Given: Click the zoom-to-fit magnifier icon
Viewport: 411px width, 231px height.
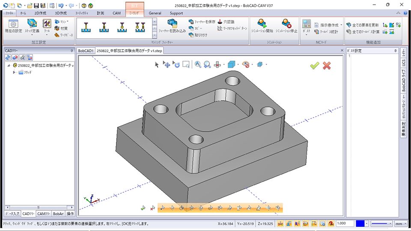Looking at the screenshot, I should pos(198,65).
